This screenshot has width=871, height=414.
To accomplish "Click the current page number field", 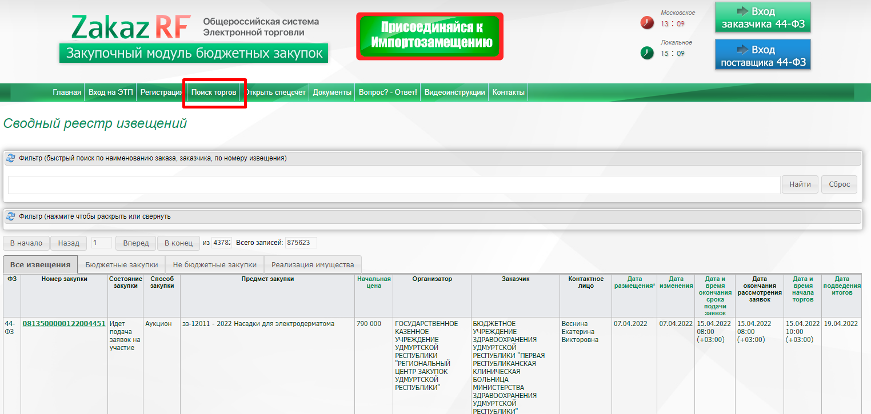I will 102,243.
